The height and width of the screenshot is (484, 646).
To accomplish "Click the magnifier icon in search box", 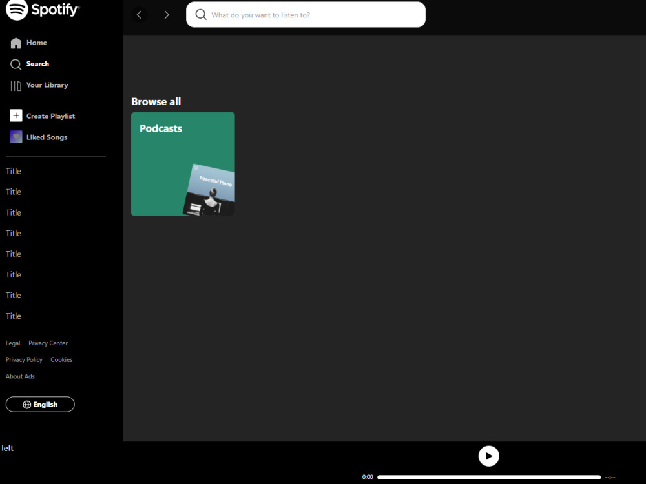I will pos(201,14).
